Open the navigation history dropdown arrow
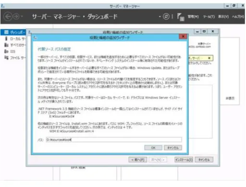The image size is (246, 187). tap(22, 16)
